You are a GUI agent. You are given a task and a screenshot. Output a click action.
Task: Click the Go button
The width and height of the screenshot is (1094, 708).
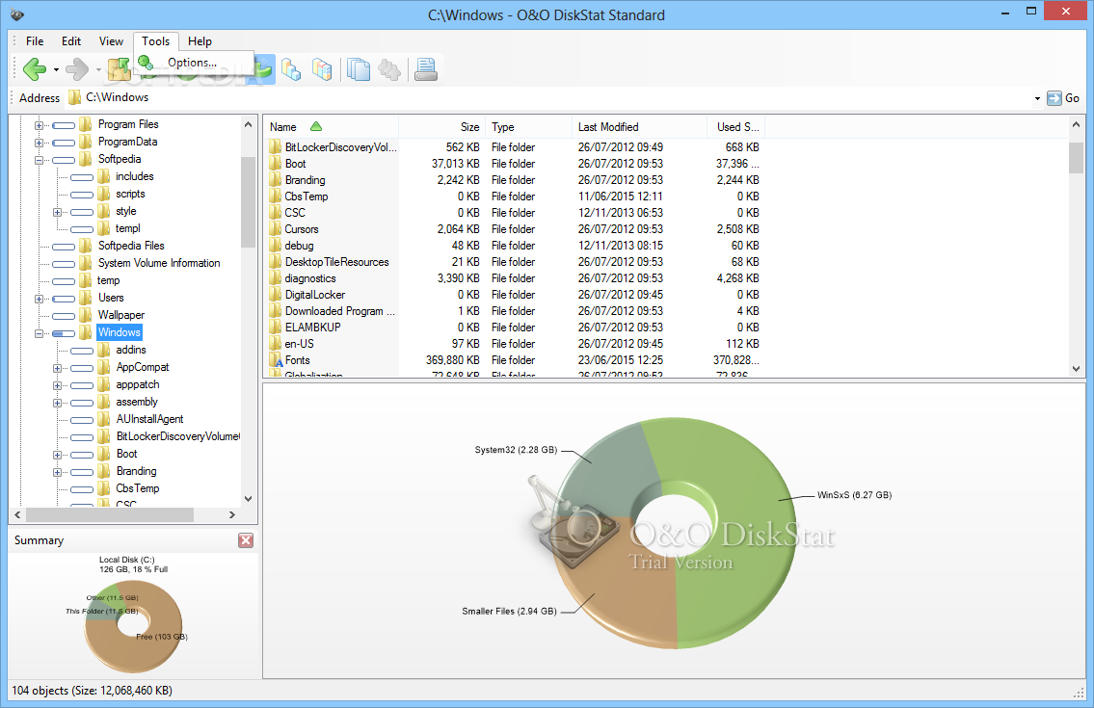1064,98
